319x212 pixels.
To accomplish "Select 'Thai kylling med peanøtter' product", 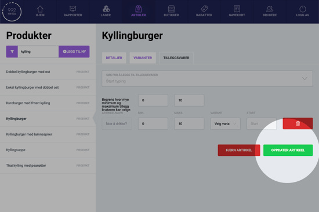I will point(48,166).
